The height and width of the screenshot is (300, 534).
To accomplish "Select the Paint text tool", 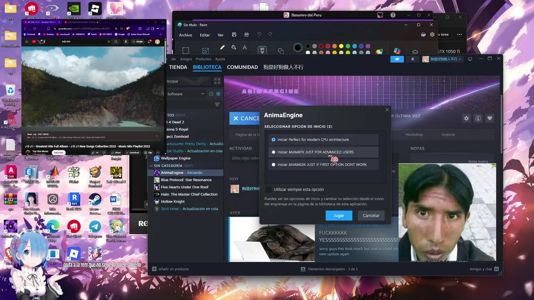I will point(245,48).
